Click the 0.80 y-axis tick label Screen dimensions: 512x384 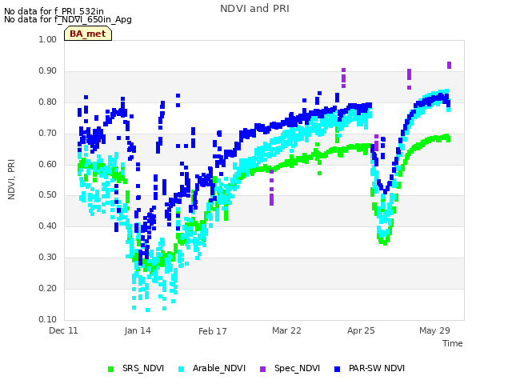[x=48, y=102]
